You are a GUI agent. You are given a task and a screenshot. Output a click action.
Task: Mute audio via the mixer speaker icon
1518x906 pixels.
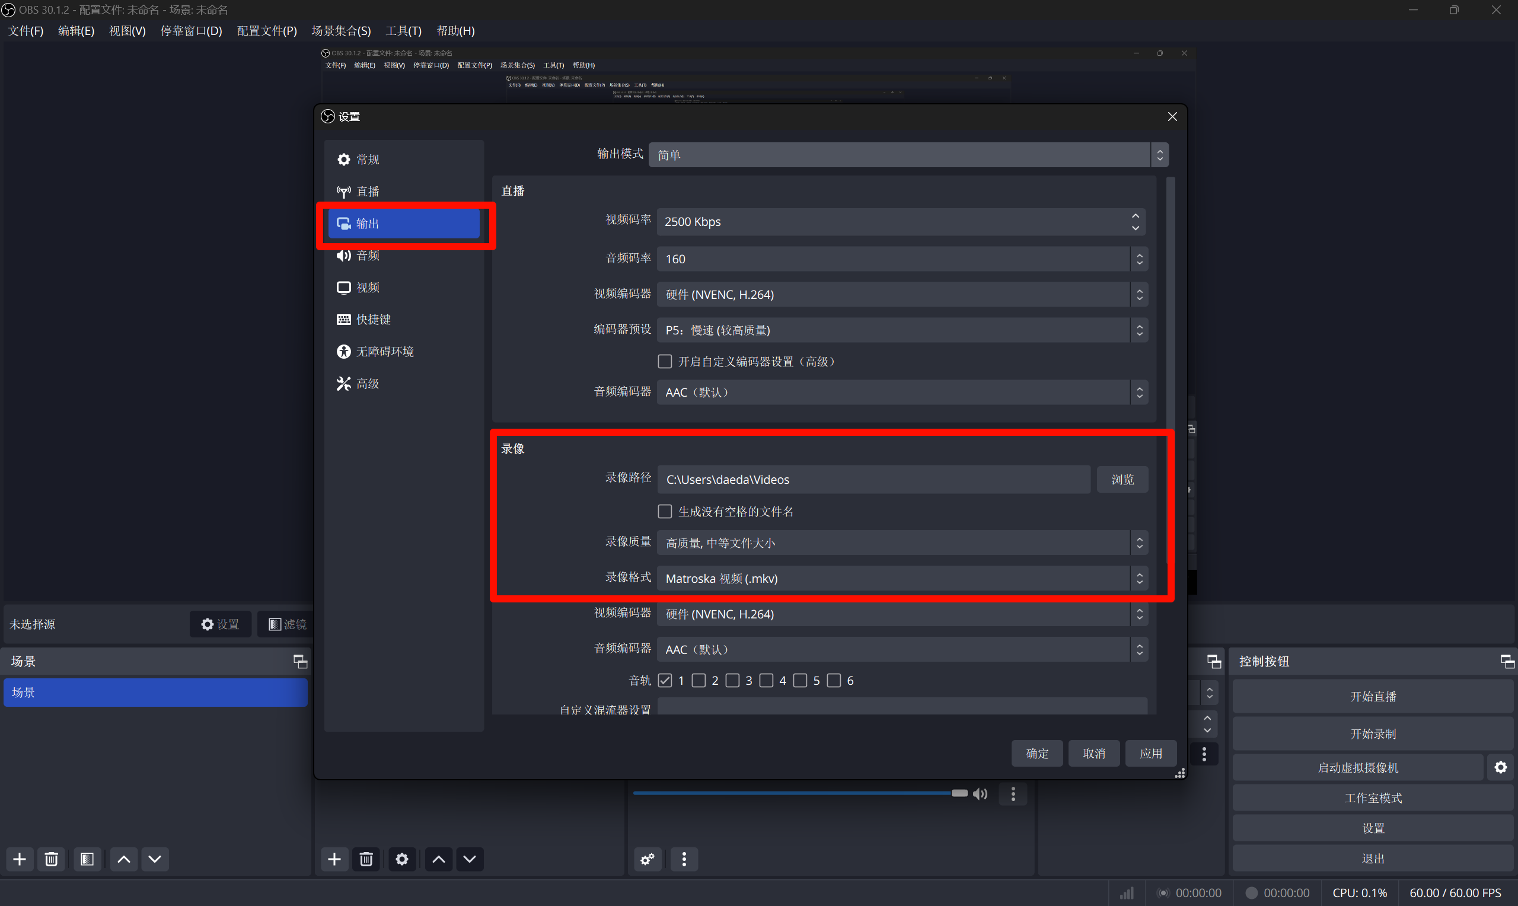click(x=980, y=793)
